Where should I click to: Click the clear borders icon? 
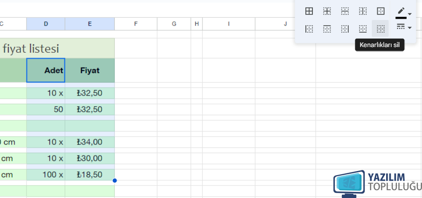pos(380,28)
